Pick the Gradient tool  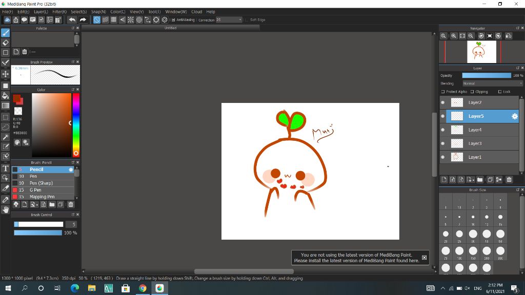pyautogui.click(x=5, y=106)
